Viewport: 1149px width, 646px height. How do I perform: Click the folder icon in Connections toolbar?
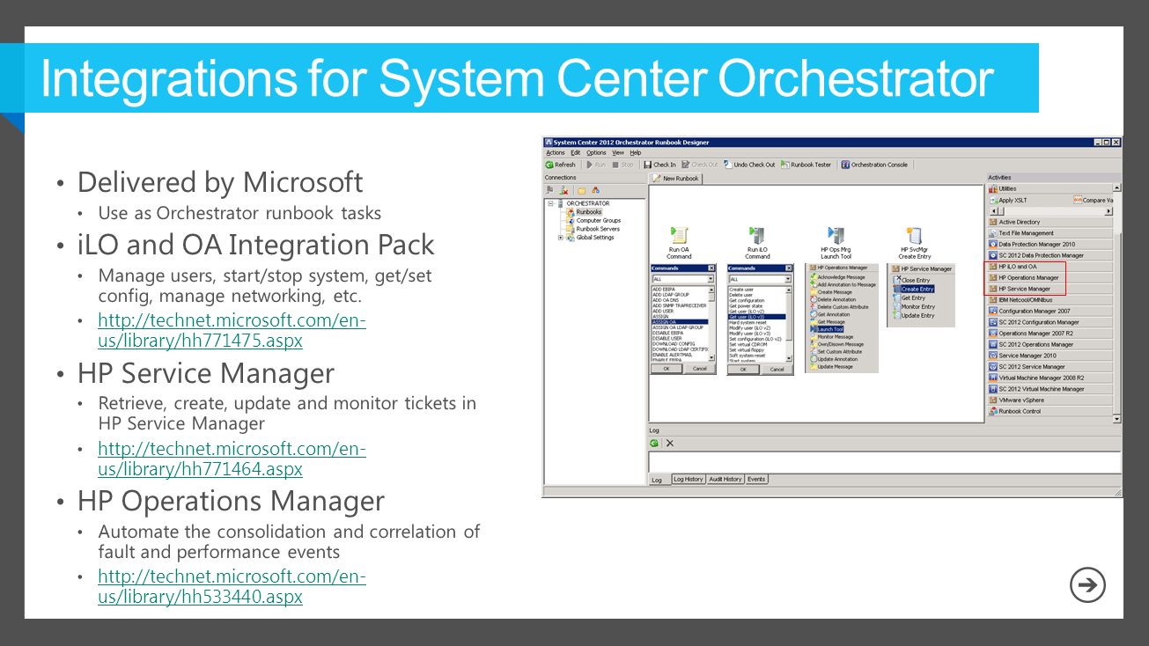(581, 189)
